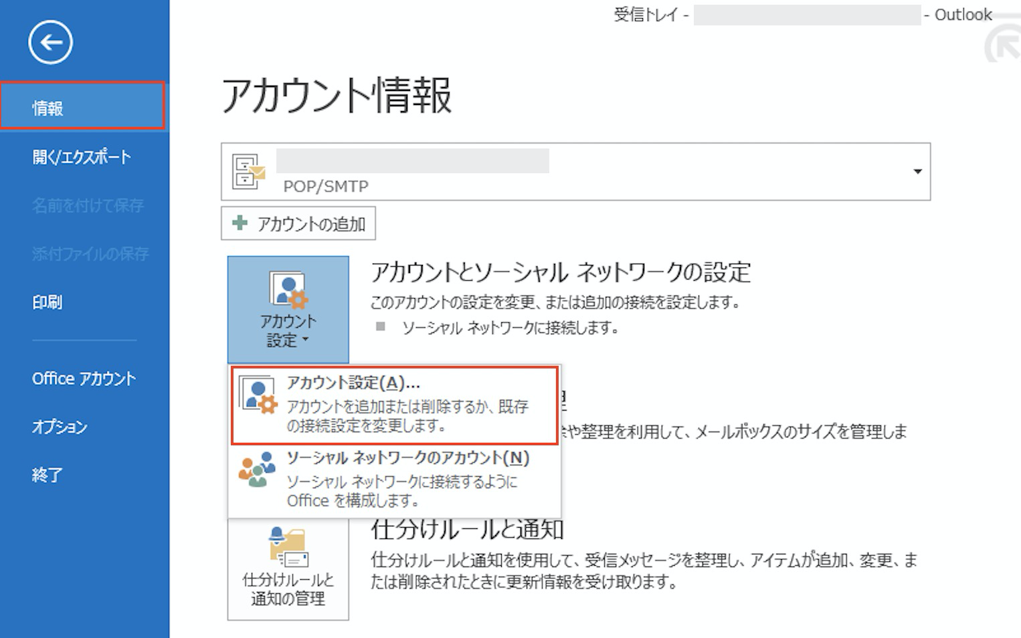Open Office アカウント page

(84, 379)
